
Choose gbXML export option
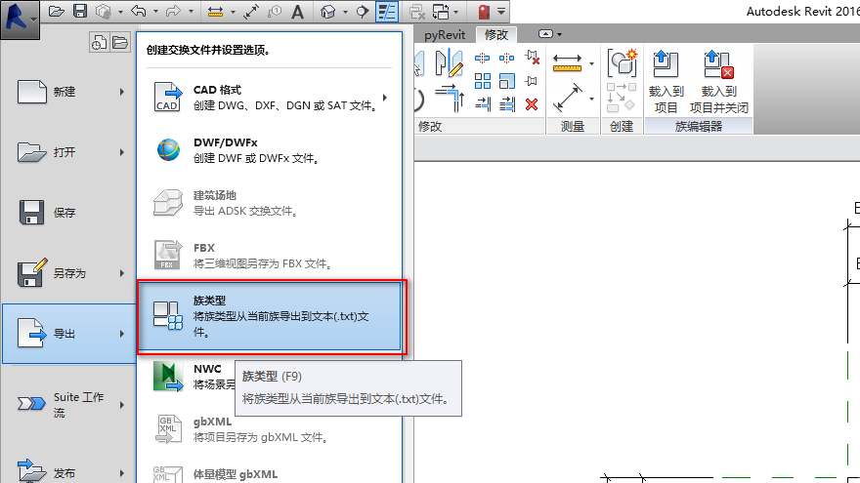pos(270,428)
